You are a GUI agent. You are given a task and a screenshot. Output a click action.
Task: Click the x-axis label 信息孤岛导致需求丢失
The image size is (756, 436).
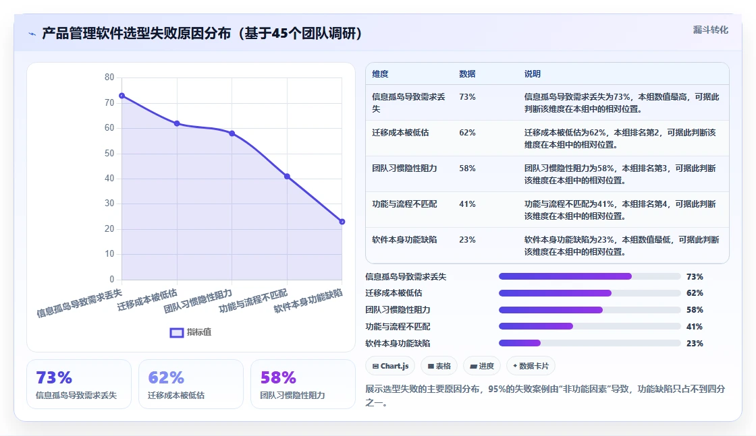(x=80, y=304)
